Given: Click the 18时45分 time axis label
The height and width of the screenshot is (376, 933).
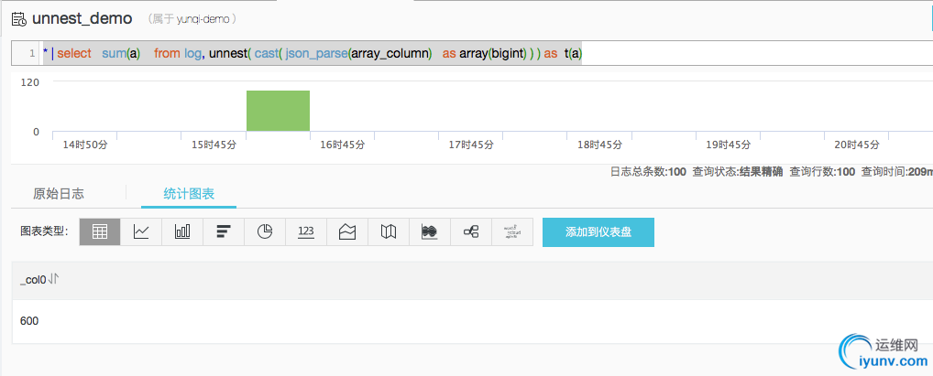Looking at the screenshot, I should [x=599, y=145].
